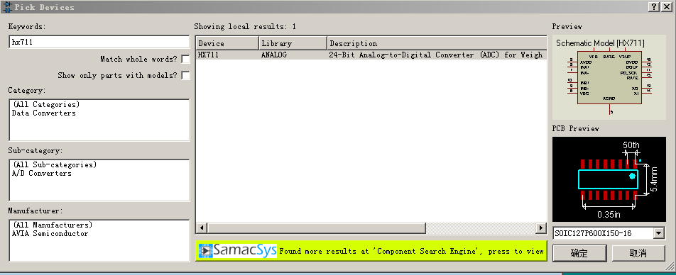Screen dimensions: 676x275
Task: Select (All Categories) in Category list
Action: click(x=46, y=105)
